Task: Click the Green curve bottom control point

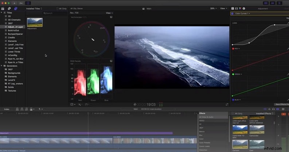Action: pos(233,96)
